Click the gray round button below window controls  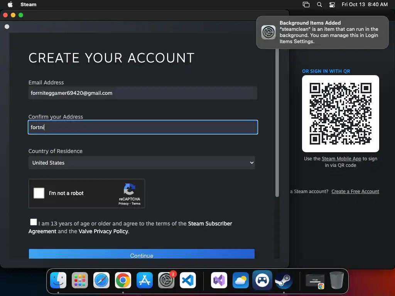click(7, 27)
